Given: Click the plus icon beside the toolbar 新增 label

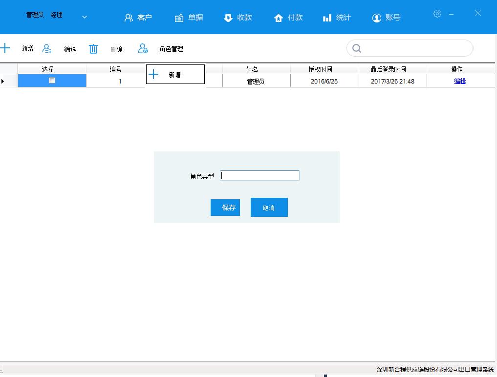Looking at the screenshot, I should point(5,48).
